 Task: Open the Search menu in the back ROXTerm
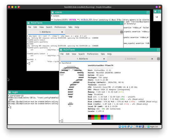[x=49, y=27]
